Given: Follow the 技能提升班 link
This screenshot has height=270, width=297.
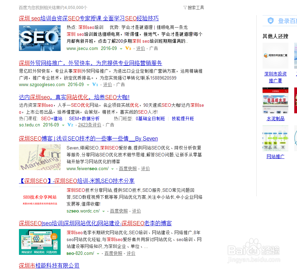Looking at the screenshot, I should [x=183, y=118].
